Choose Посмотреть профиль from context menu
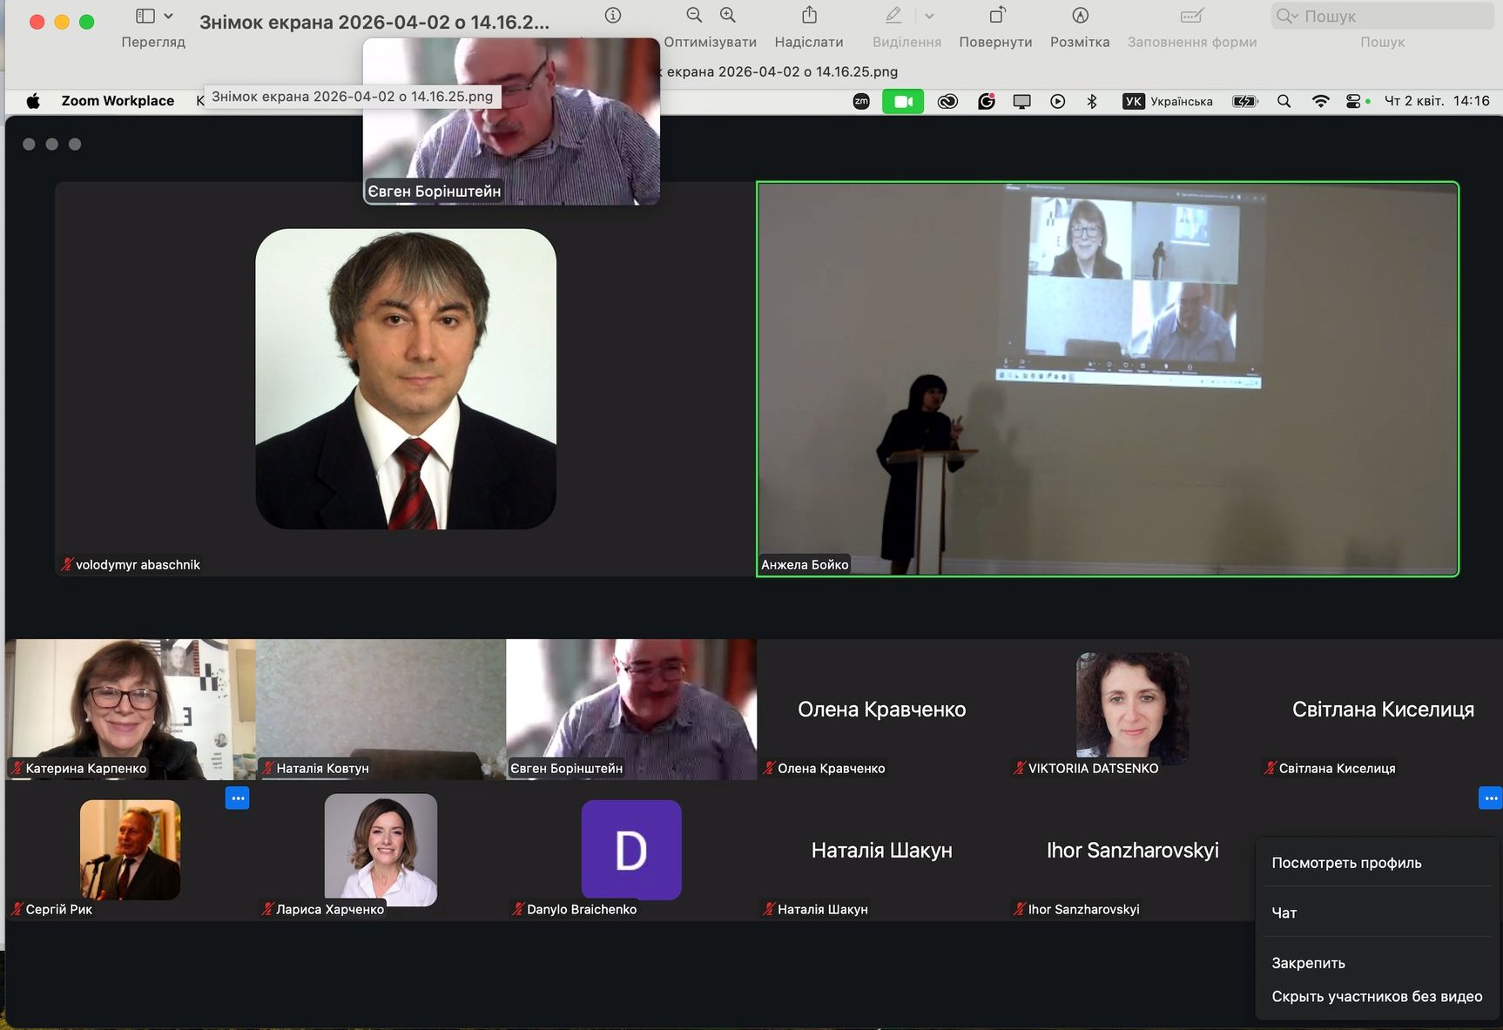 click(1346, 863)
